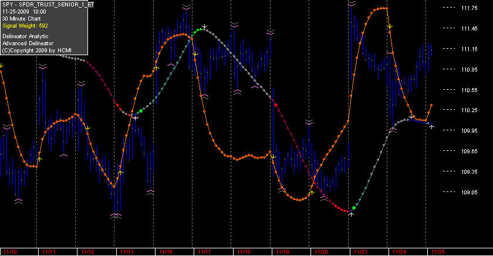Screen dimensions: 493x256
Task: Click the 11/10 date label
Action: click(x=11, y=252)
